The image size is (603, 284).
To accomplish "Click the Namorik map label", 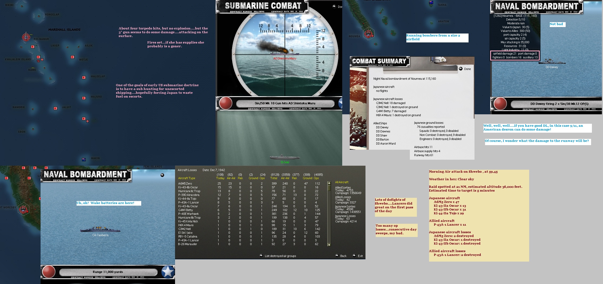I will tap(19, 107).
